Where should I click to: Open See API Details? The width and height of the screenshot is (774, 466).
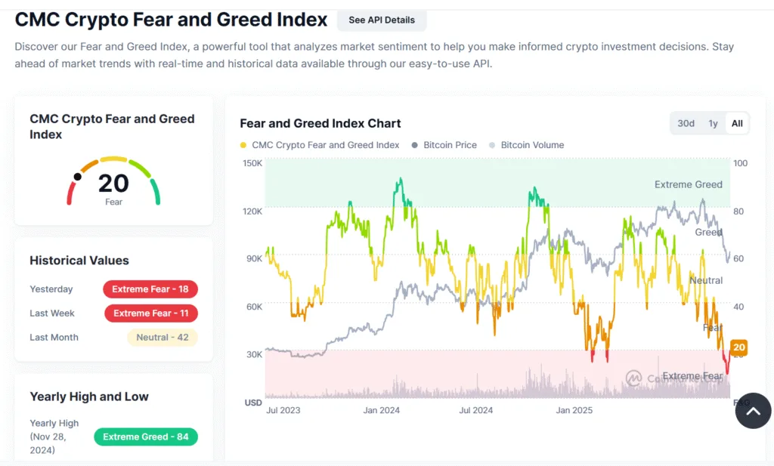pyautogui.click(x=382, y=20)
